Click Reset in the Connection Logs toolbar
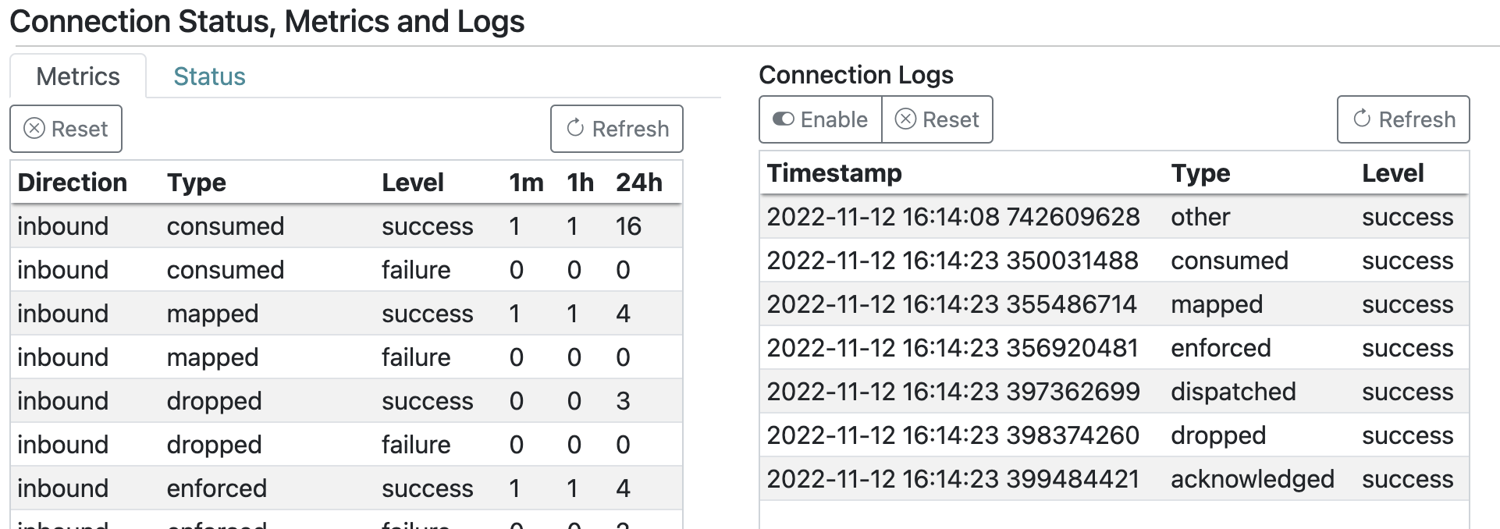This screenshot has width=1500, height=529. 937,119
